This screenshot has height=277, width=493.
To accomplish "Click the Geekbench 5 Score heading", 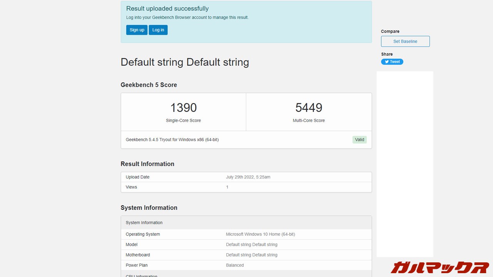I will pos(149,85).
